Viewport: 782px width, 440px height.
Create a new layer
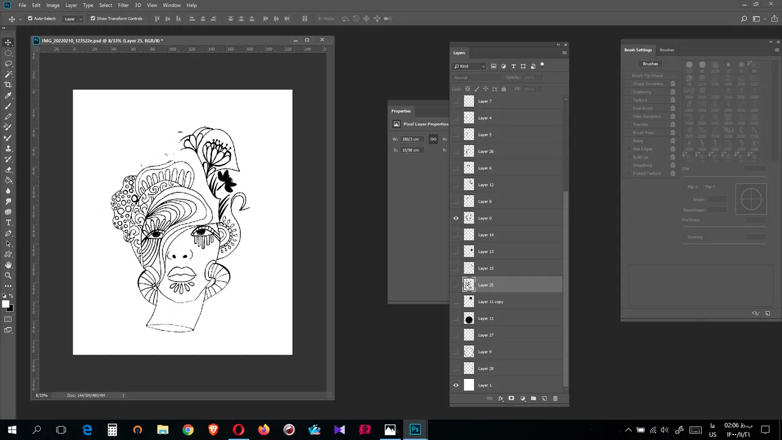pos(544,398)
